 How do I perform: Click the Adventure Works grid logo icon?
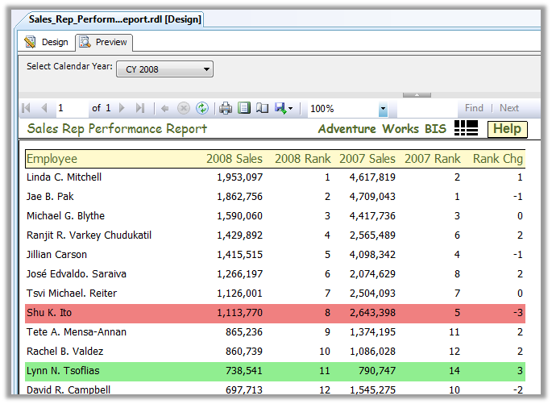click(x=466, y=128)
